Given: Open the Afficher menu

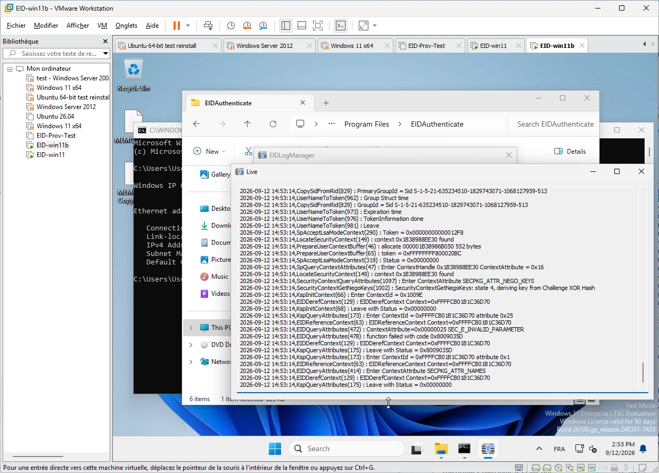Looking at the screenshot, I should click(78, 26).
